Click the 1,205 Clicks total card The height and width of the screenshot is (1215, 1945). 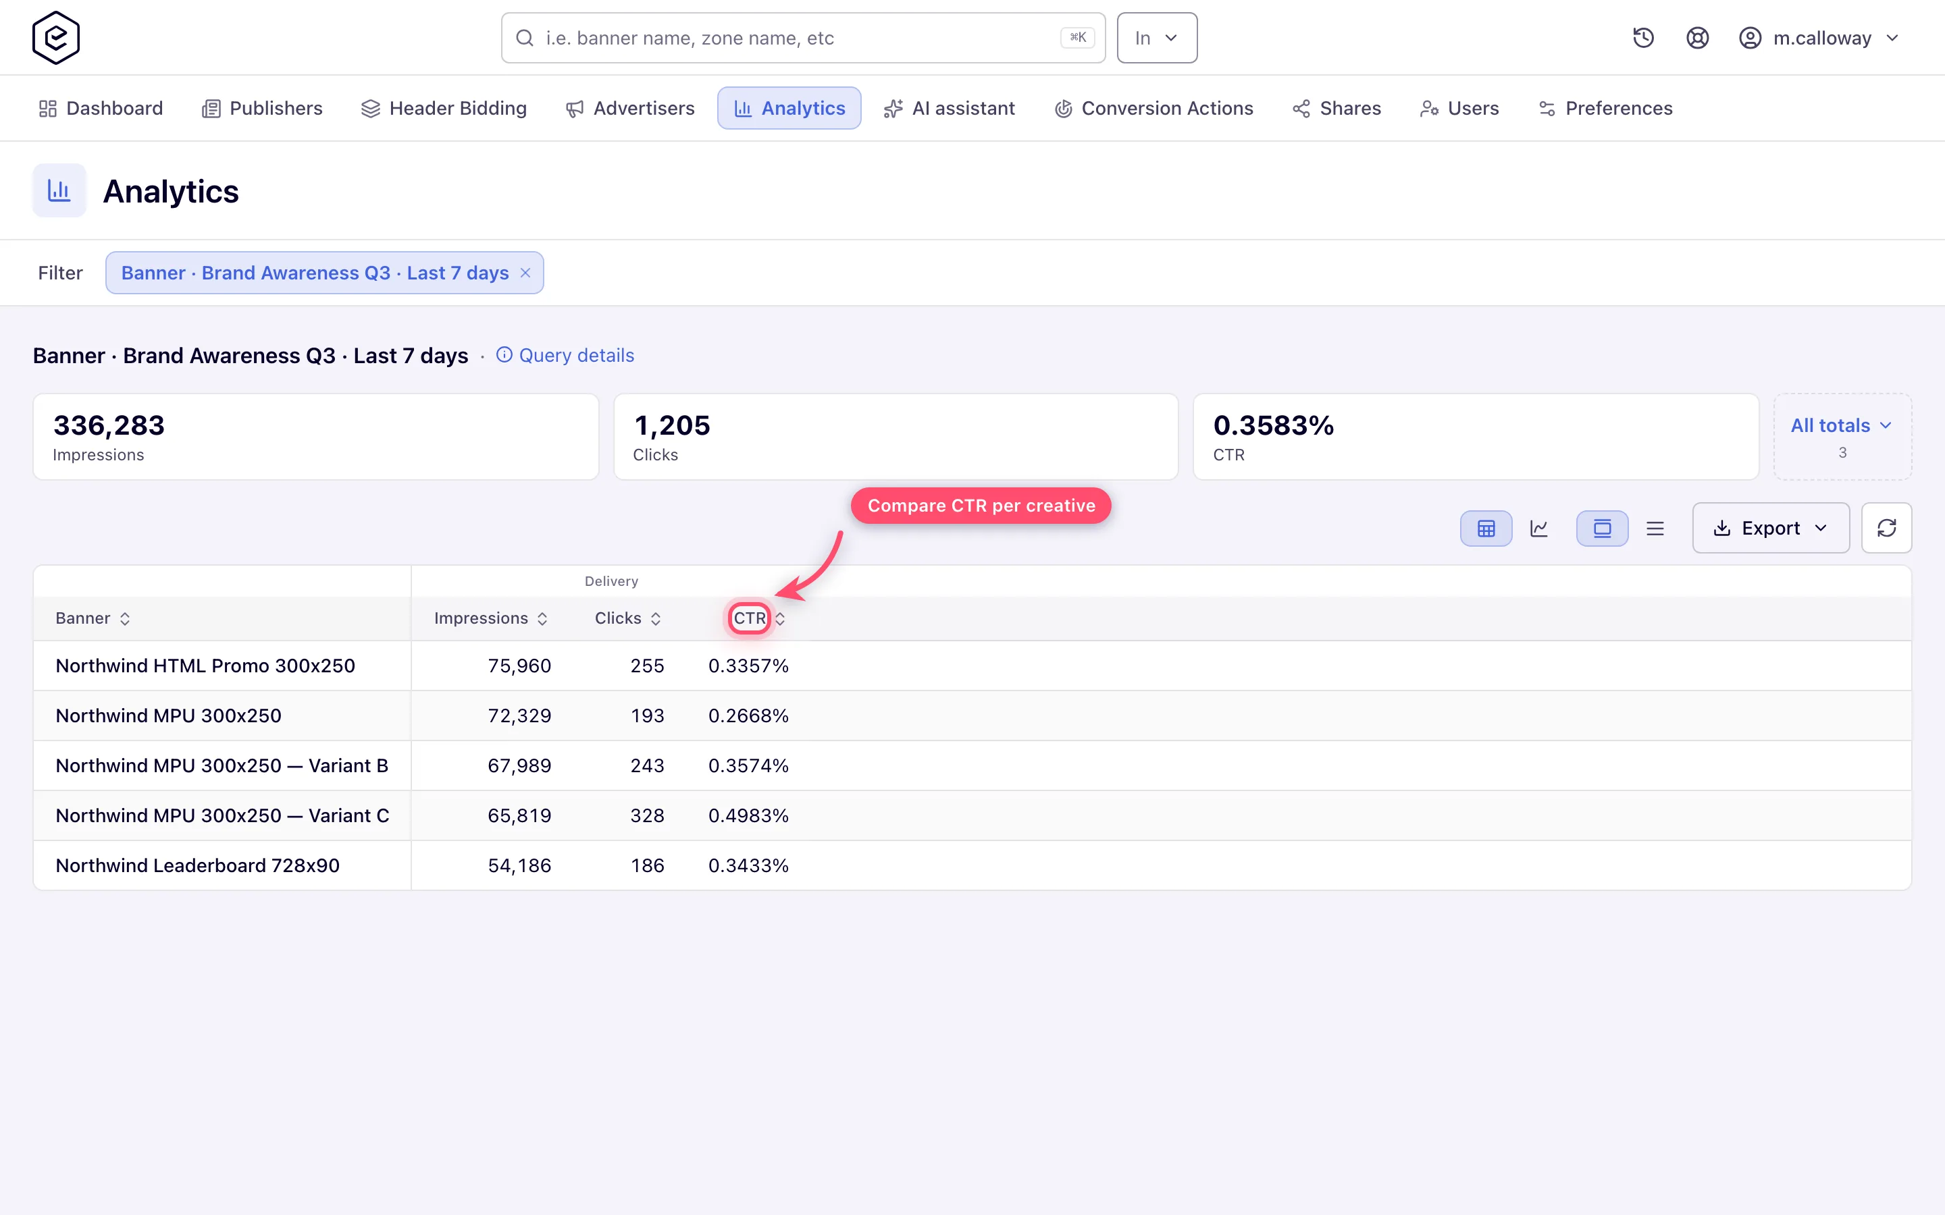(x=896, y=436)
